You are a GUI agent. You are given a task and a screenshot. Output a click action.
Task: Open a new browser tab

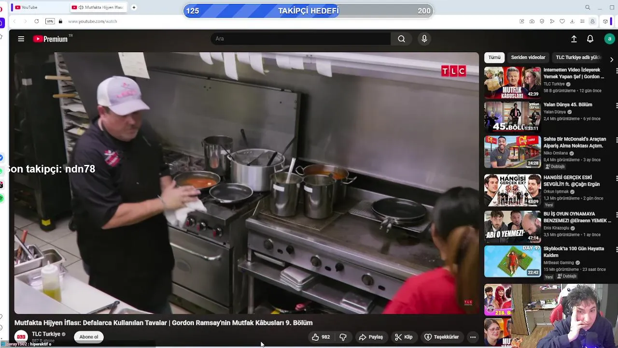tap(134, 7)
